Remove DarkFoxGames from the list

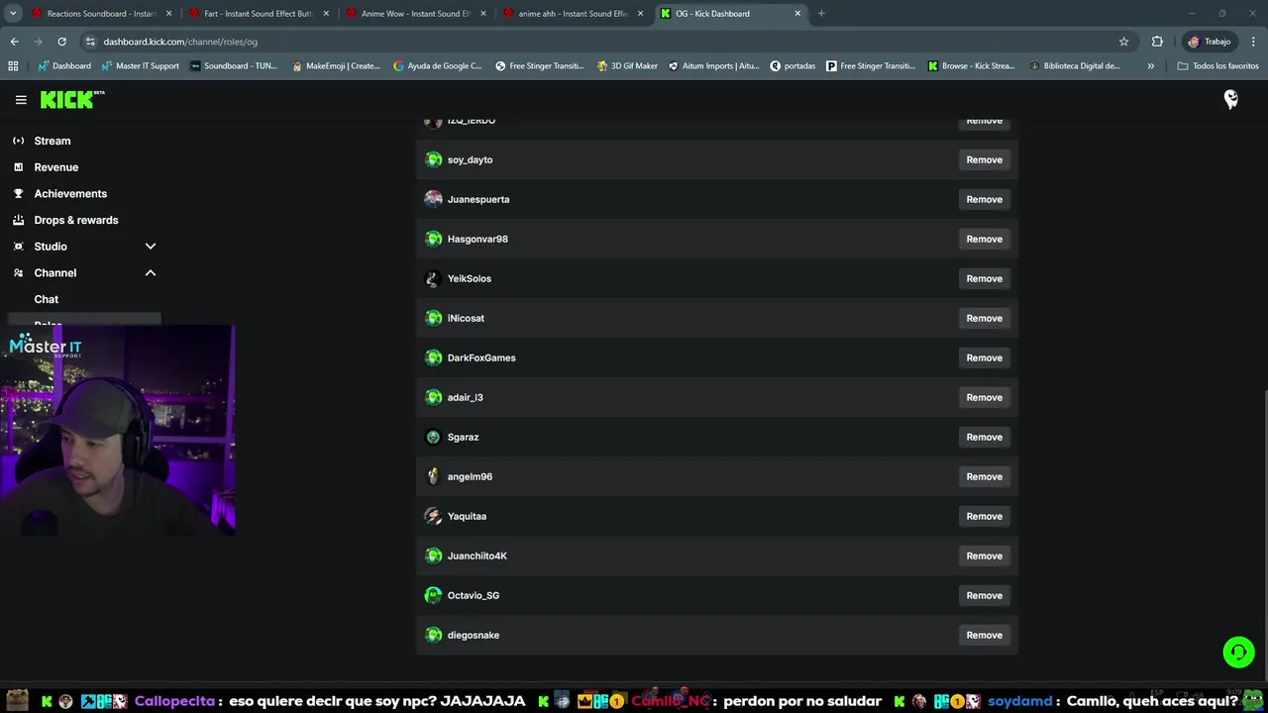point(984,357)
